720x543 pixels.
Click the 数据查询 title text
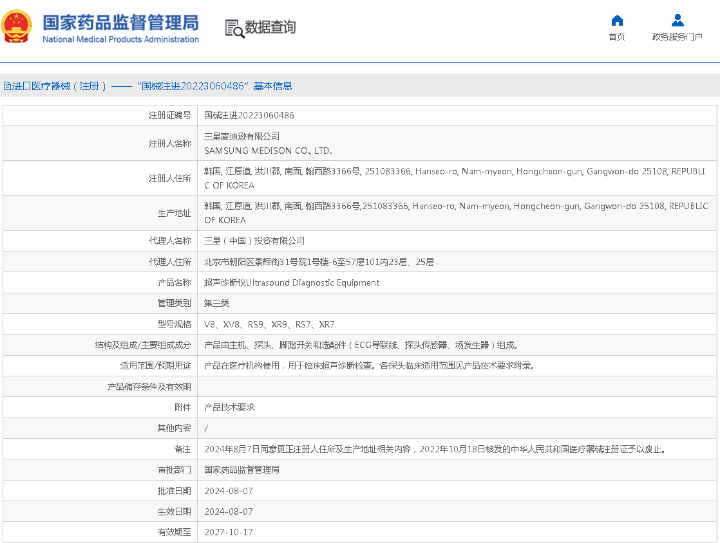click(x=270, y=28)
